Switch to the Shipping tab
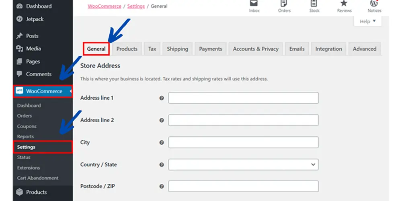This screenshot has height=201, width=402. click(177, 49)
